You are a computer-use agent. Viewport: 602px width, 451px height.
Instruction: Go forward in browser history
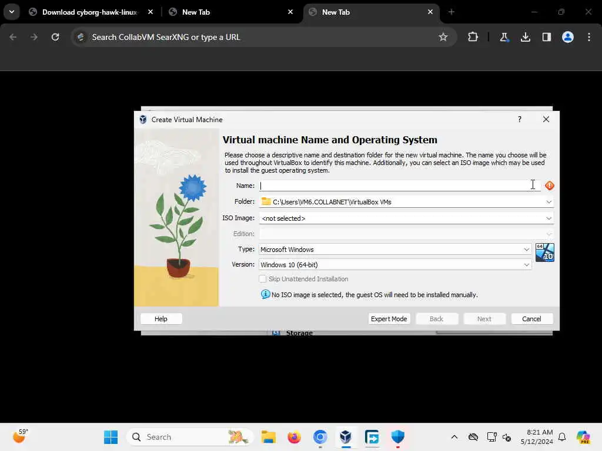pos(34,37)
